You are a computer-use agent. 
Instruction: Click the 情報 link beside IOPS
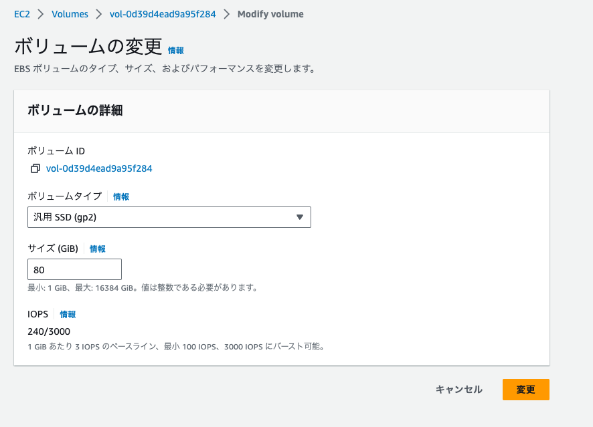68,314
